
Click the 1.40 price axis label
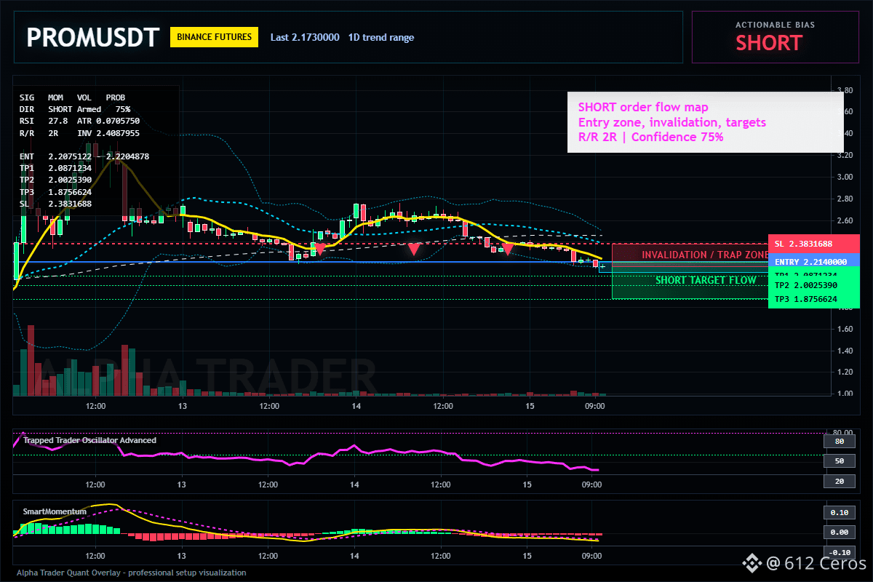coord(845,351)
